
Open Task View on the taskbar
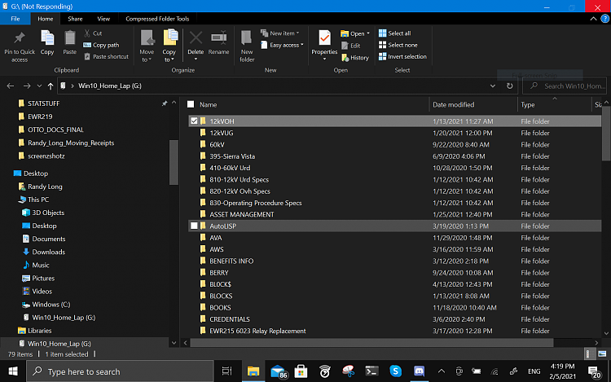tap(226, 371)
